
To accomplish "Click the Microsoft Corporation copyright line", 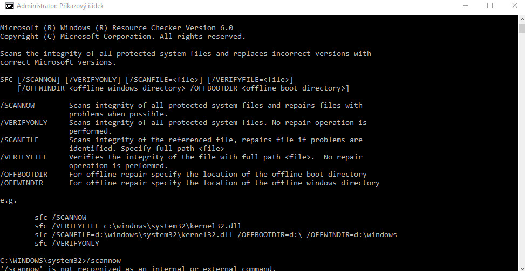I will (123, 37).
